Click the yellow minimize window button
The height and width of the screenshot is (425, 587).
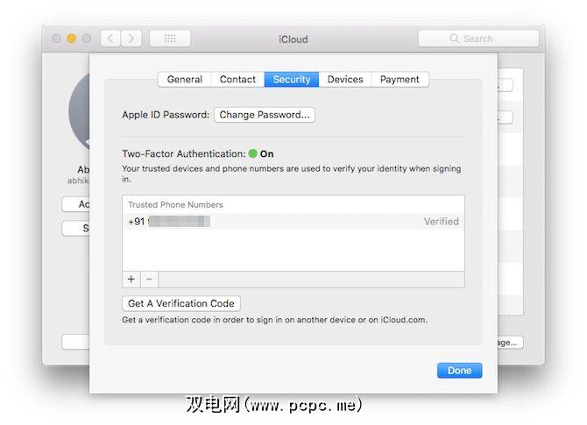(x=72, y=39)
